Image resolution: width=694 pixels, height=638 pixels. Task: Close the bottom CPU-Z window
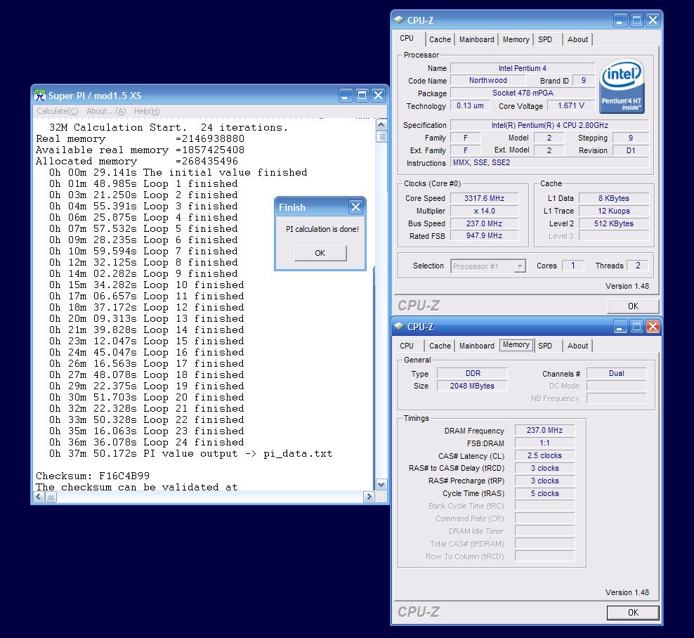tap(653, 327)
